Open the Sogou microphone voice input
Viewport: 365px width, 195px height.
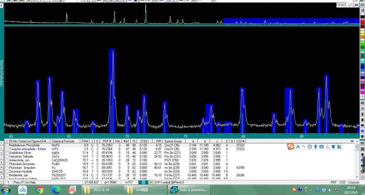316,146
